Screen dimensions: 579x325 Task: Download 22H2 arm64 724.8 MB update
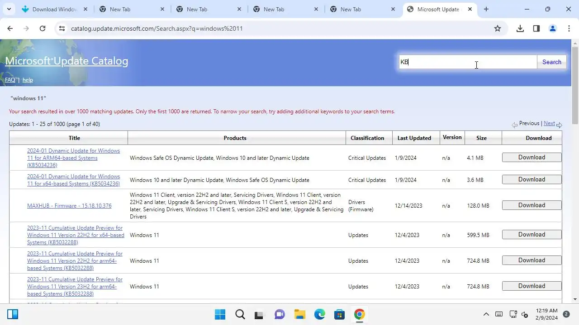532,260
